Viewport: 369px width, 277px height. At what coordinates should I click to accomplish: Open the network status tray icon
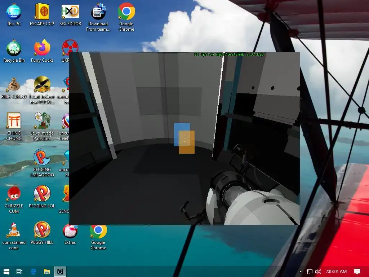coord(310,272)
